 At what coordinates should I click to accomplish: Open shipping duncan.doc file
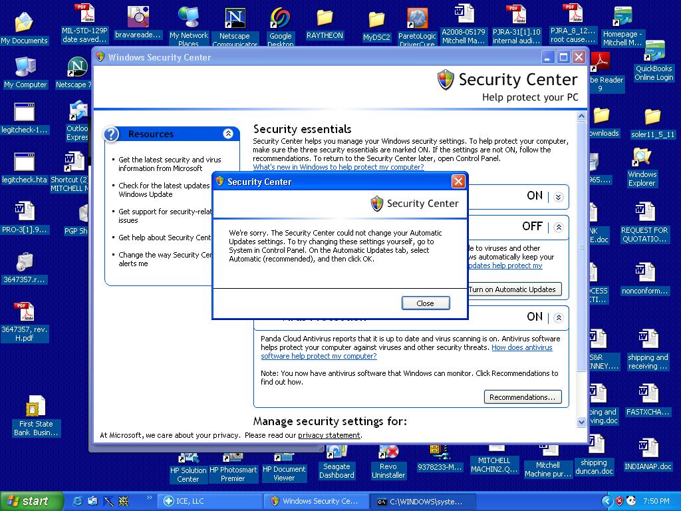click(594, 456)
